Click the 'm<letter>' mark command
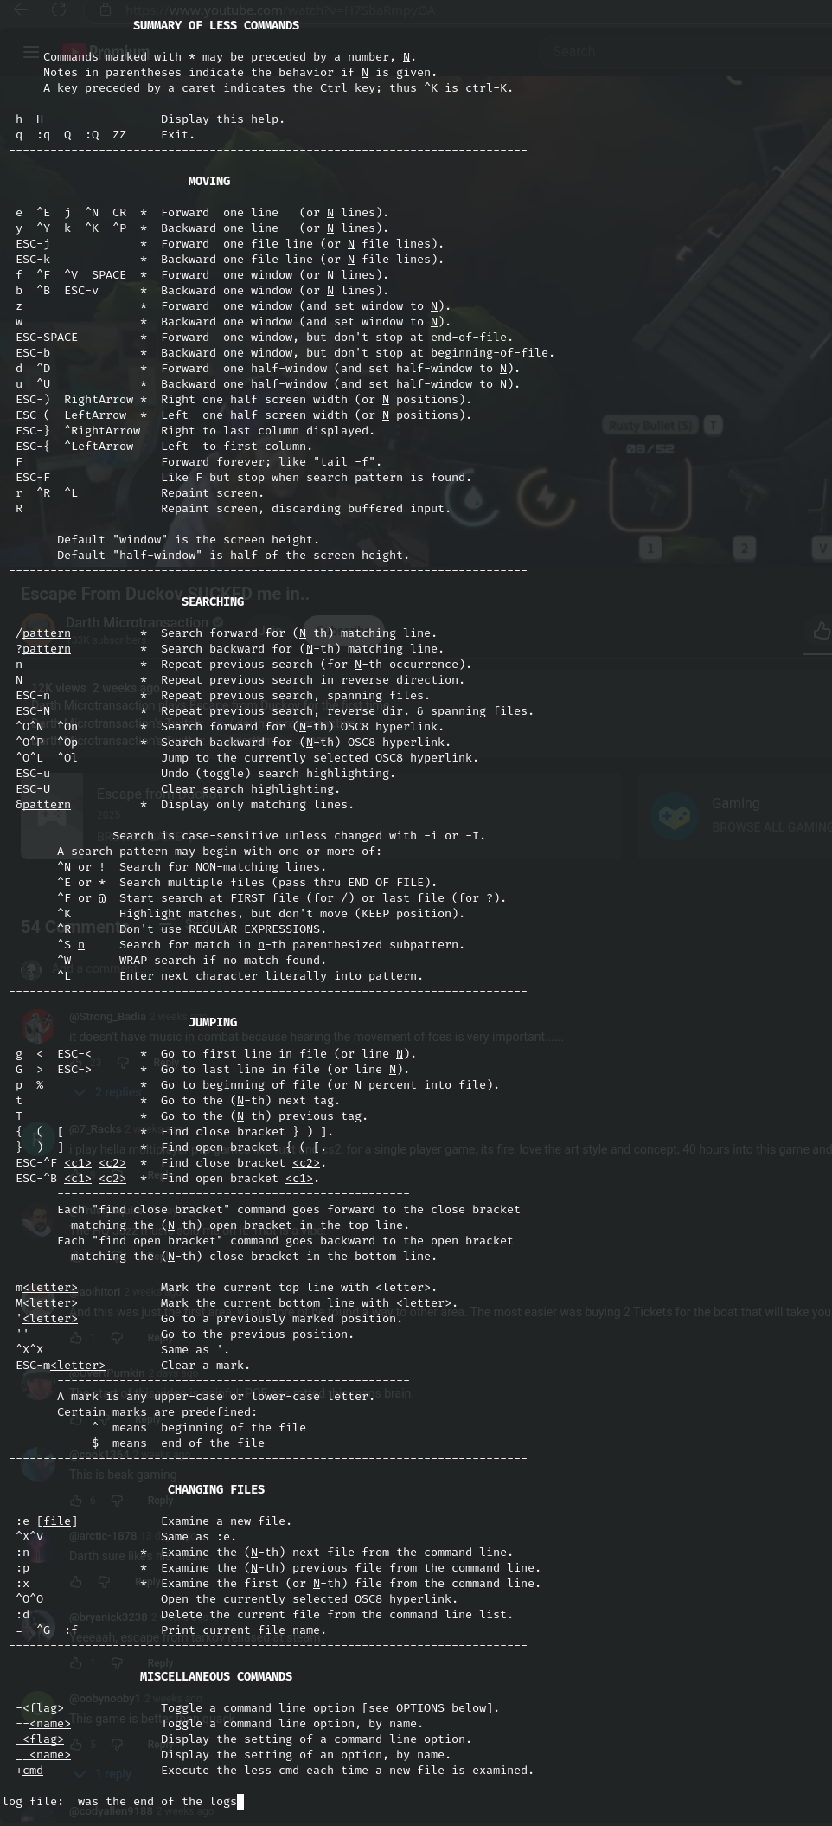 point(47,1287)
